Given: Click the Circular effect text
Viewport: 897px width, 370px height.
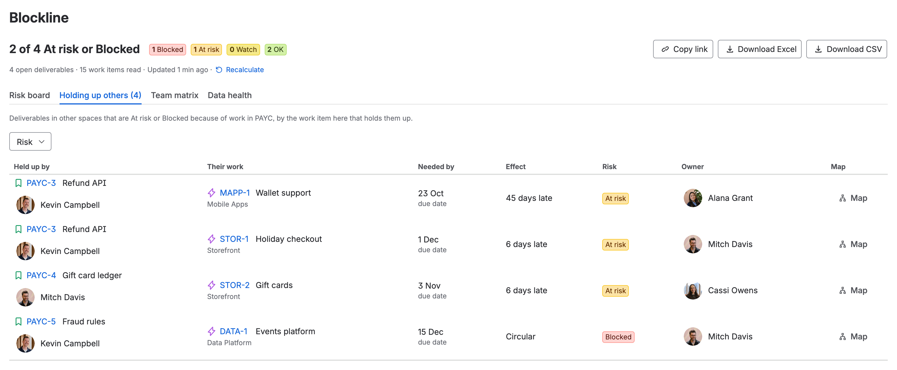Looking at the screenshot, I should 520,337.
